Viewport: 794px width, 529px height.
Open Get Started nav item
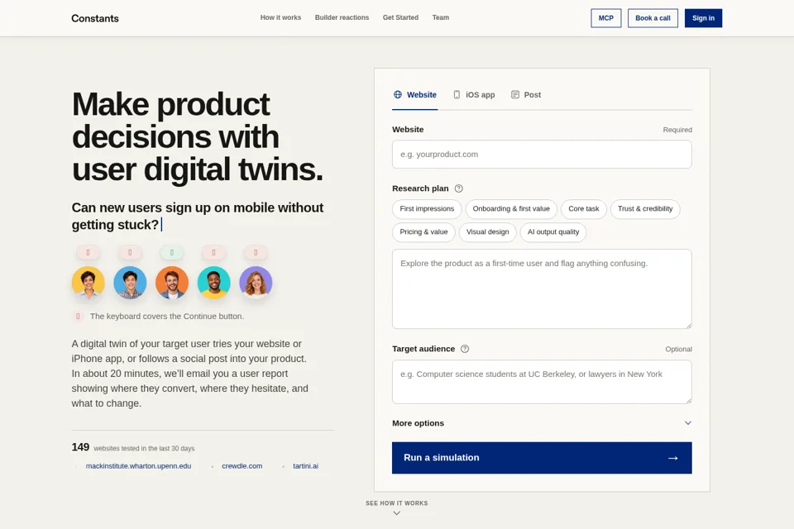click(400, 17)
